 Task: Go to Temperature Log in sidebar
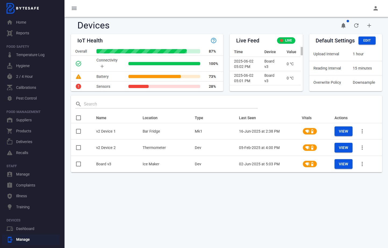click(30, 55)
